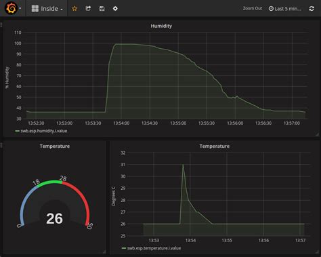Refresh the dashboard
This screenshot has height=257, width=321.
click(x=312, y=9)
